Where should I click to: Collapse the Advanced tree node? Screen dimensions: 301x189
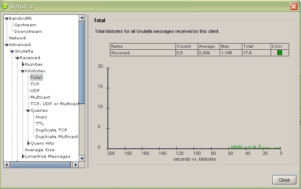[x=7, y=45]
